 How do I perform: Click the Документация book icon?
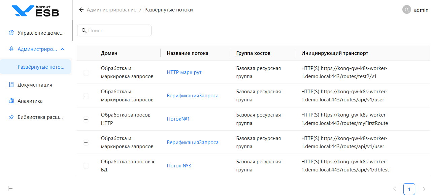[11, 85]
